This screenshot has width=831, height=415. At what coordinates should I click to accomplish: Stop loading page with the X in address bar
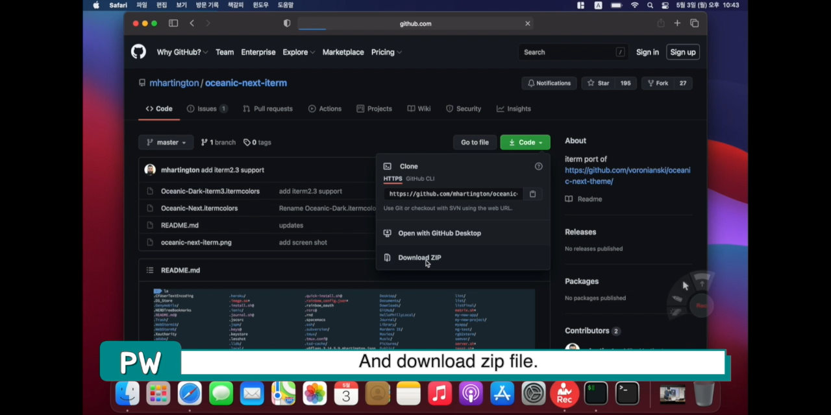528,23
